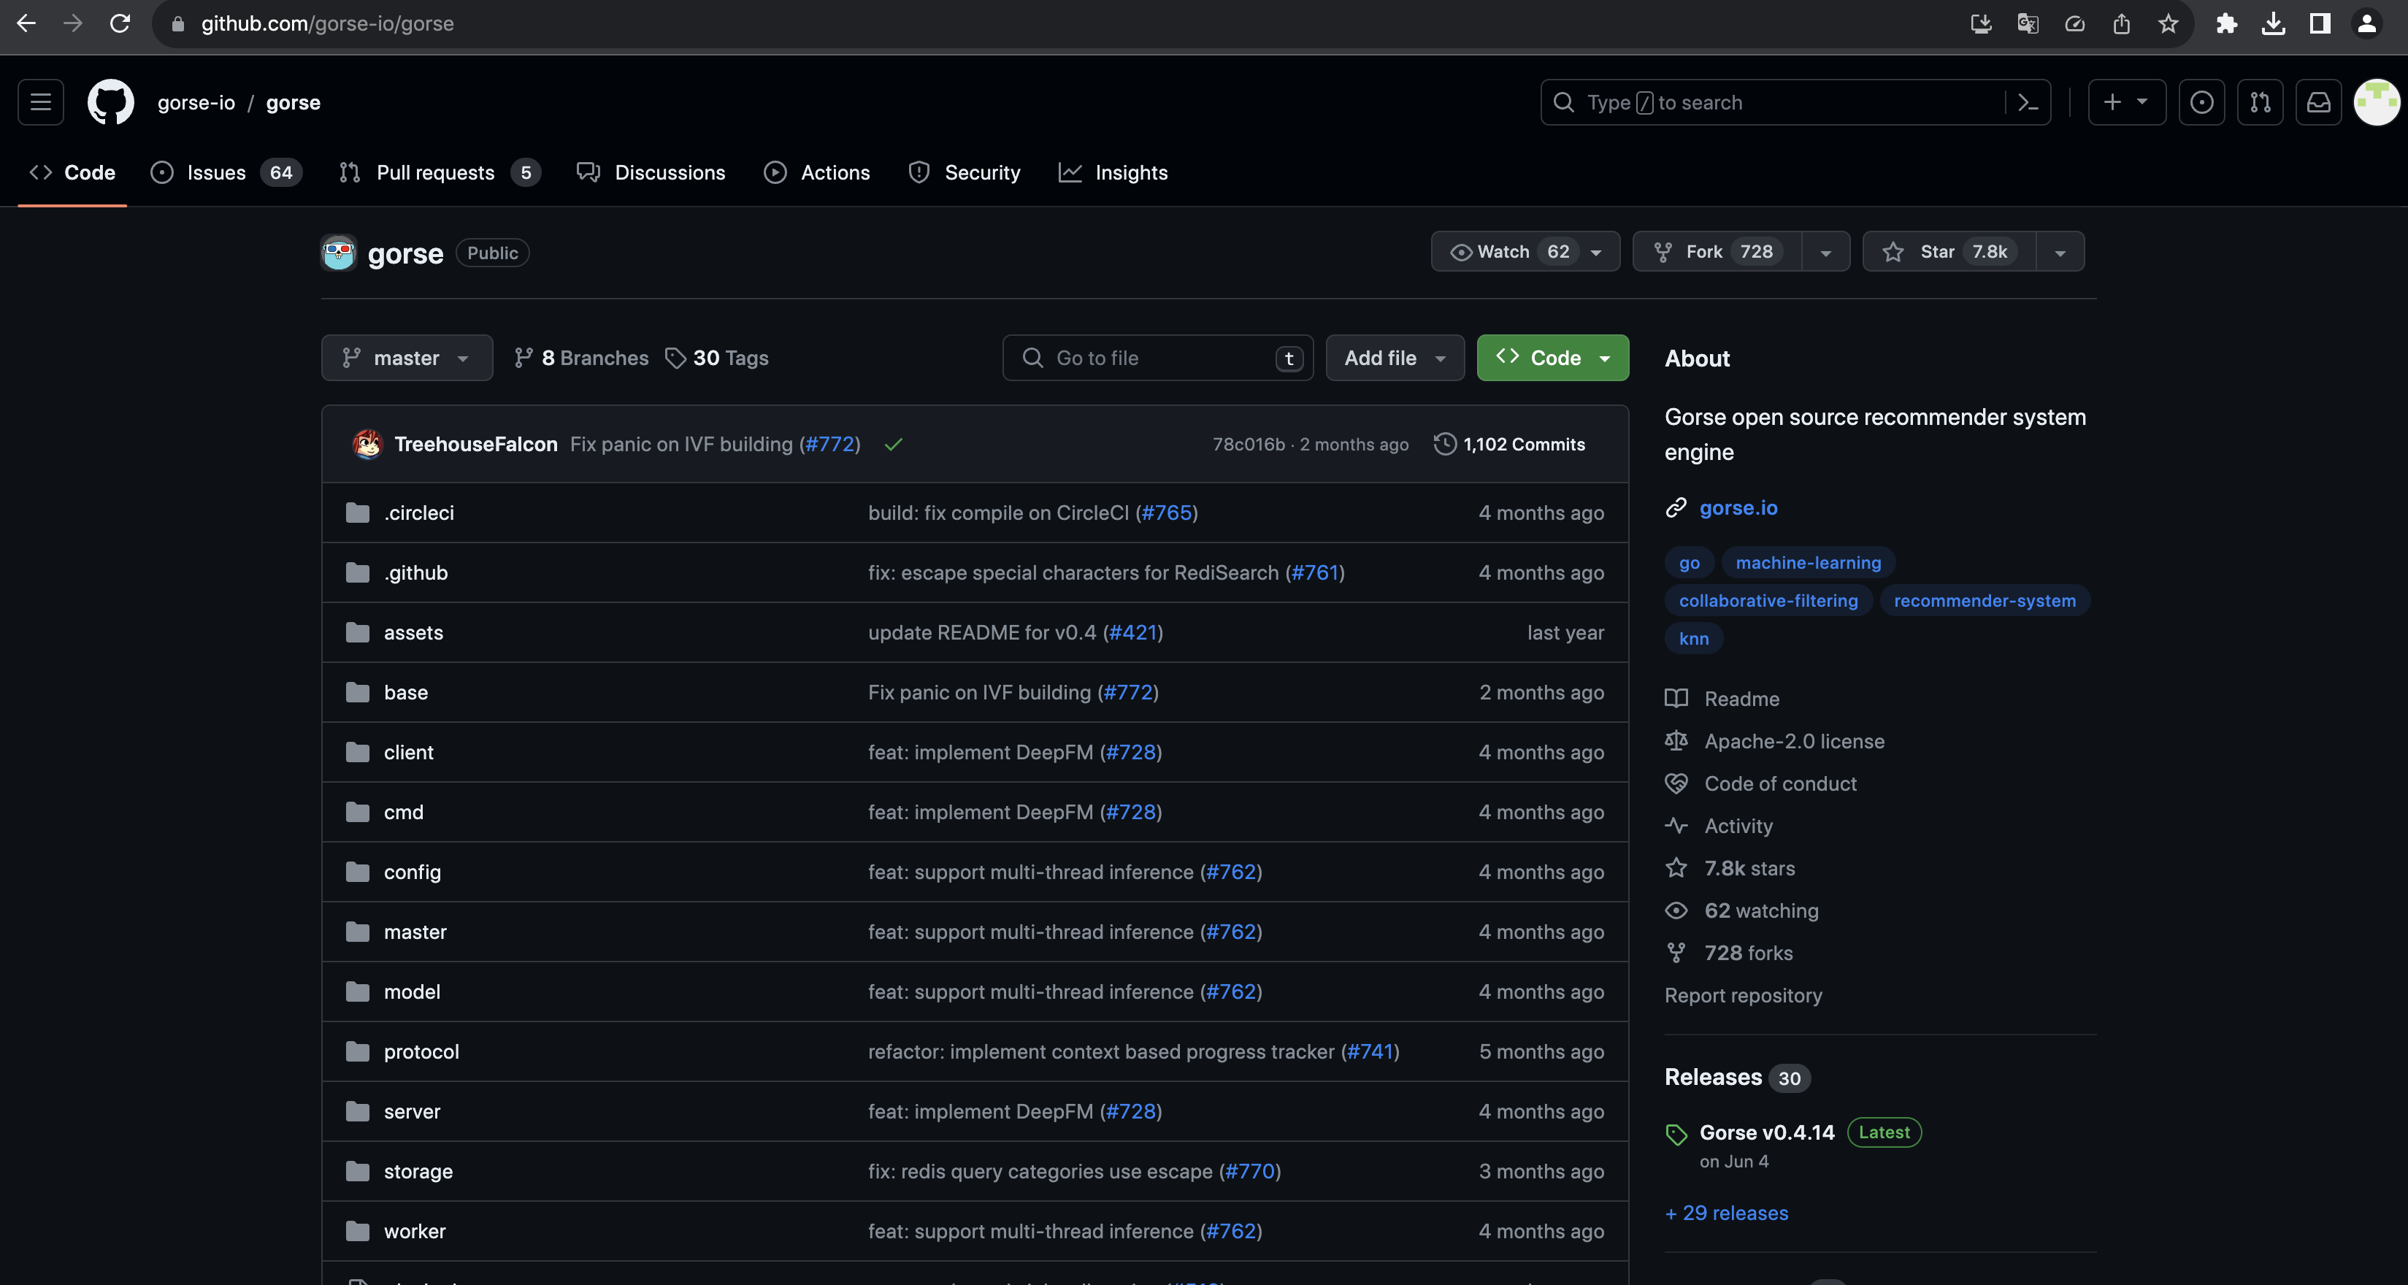This screenshot has height=1285, width=2408.
Task: Expand the Add file dropdown
Action: (x=1395, y=358)
